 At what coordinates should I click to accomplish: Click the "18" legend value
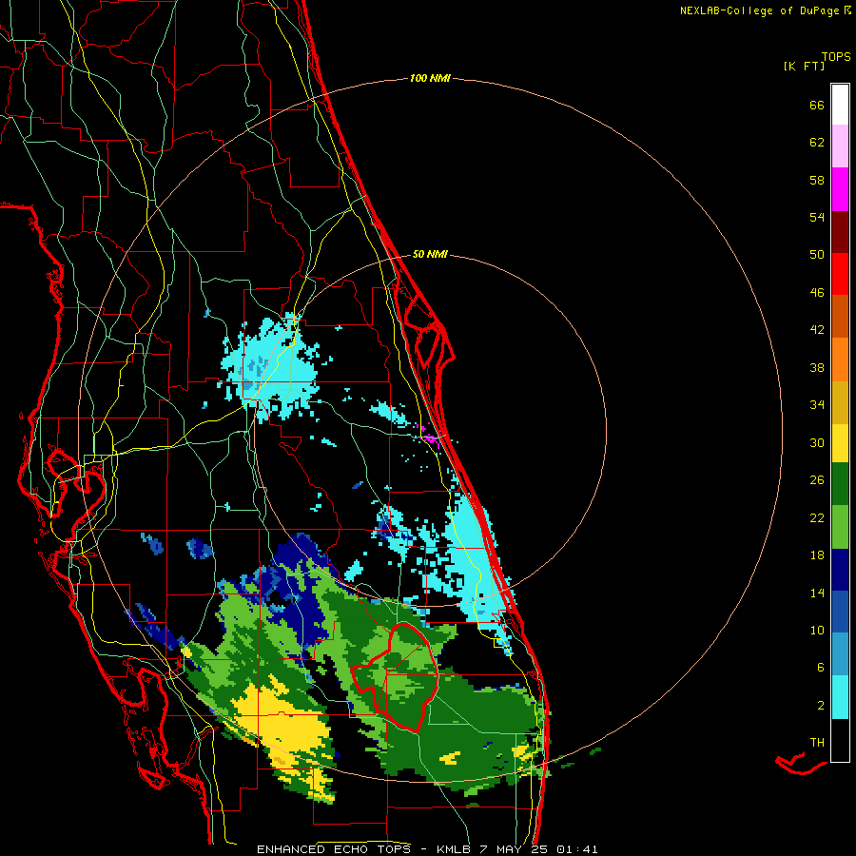click(817, 555)
